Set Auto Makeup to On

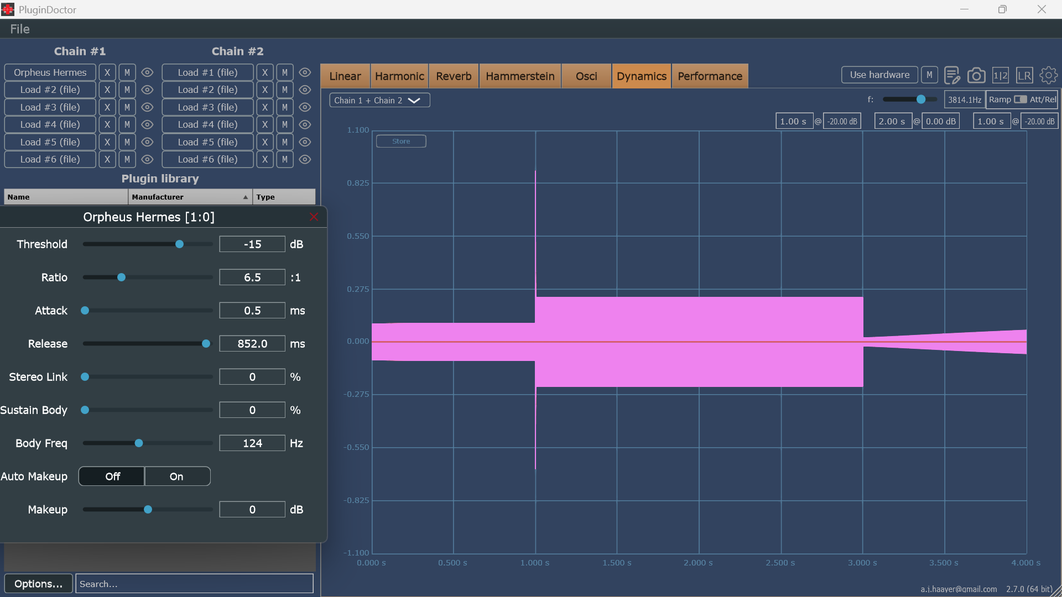(x=177, y=476)
